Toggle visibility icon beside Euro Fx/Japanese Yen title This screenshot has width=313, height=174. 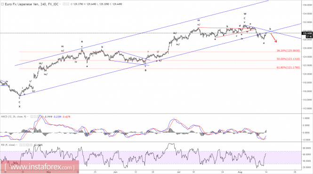tap(64, 4)
